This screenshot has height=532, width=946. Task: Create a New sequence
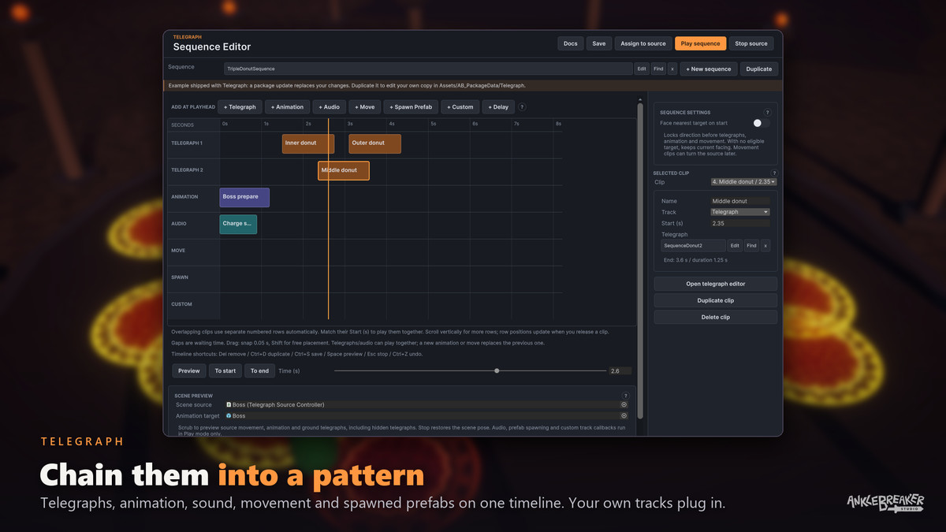[709, 69]
